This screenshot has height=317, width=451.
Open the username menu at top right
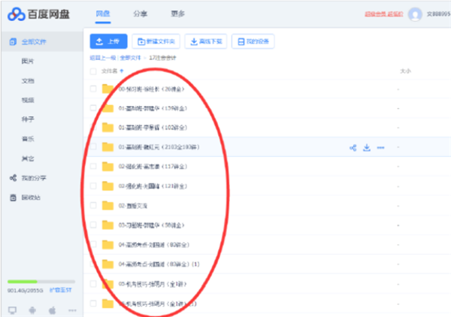click(438, 14)
